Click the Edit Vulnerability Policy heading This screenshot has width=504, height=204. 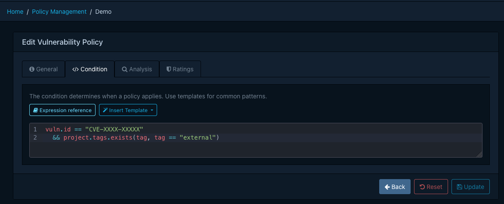62,42
